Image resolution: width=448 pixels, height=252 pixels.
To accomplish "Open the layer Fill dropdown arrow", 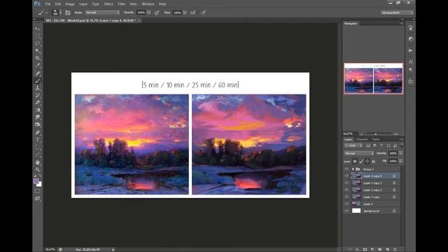I will pos(400,161).
